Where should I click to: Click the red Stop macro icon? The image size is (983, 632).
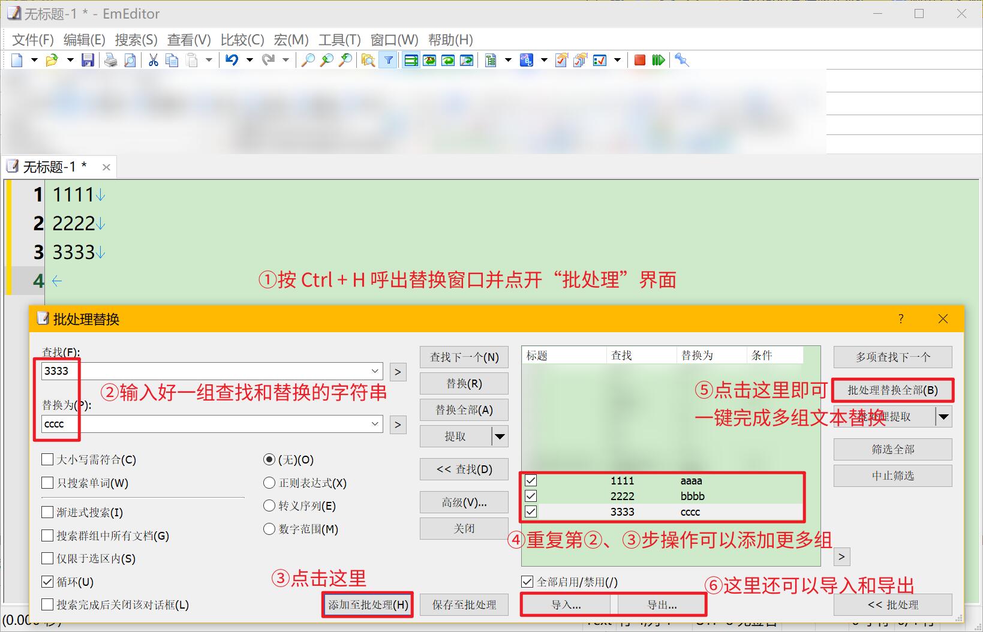(x=640, y=60)
